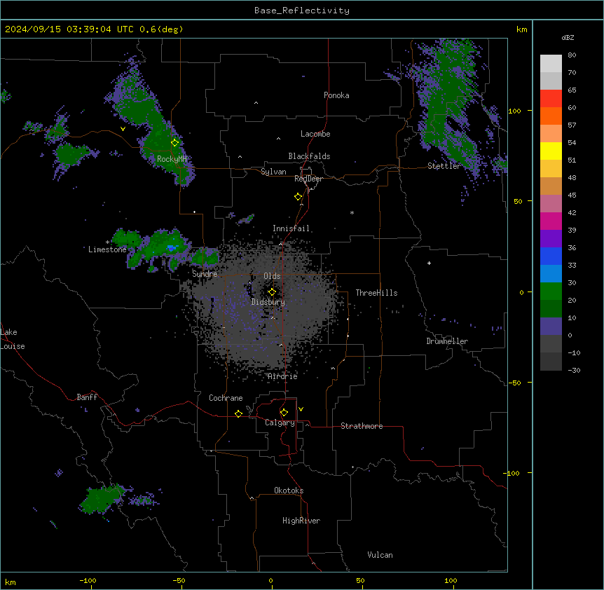This screenshot has height=590, width=604.
Task: Click the yellow V marker northwest of RockyMH
Action: (x=123, y=129)
